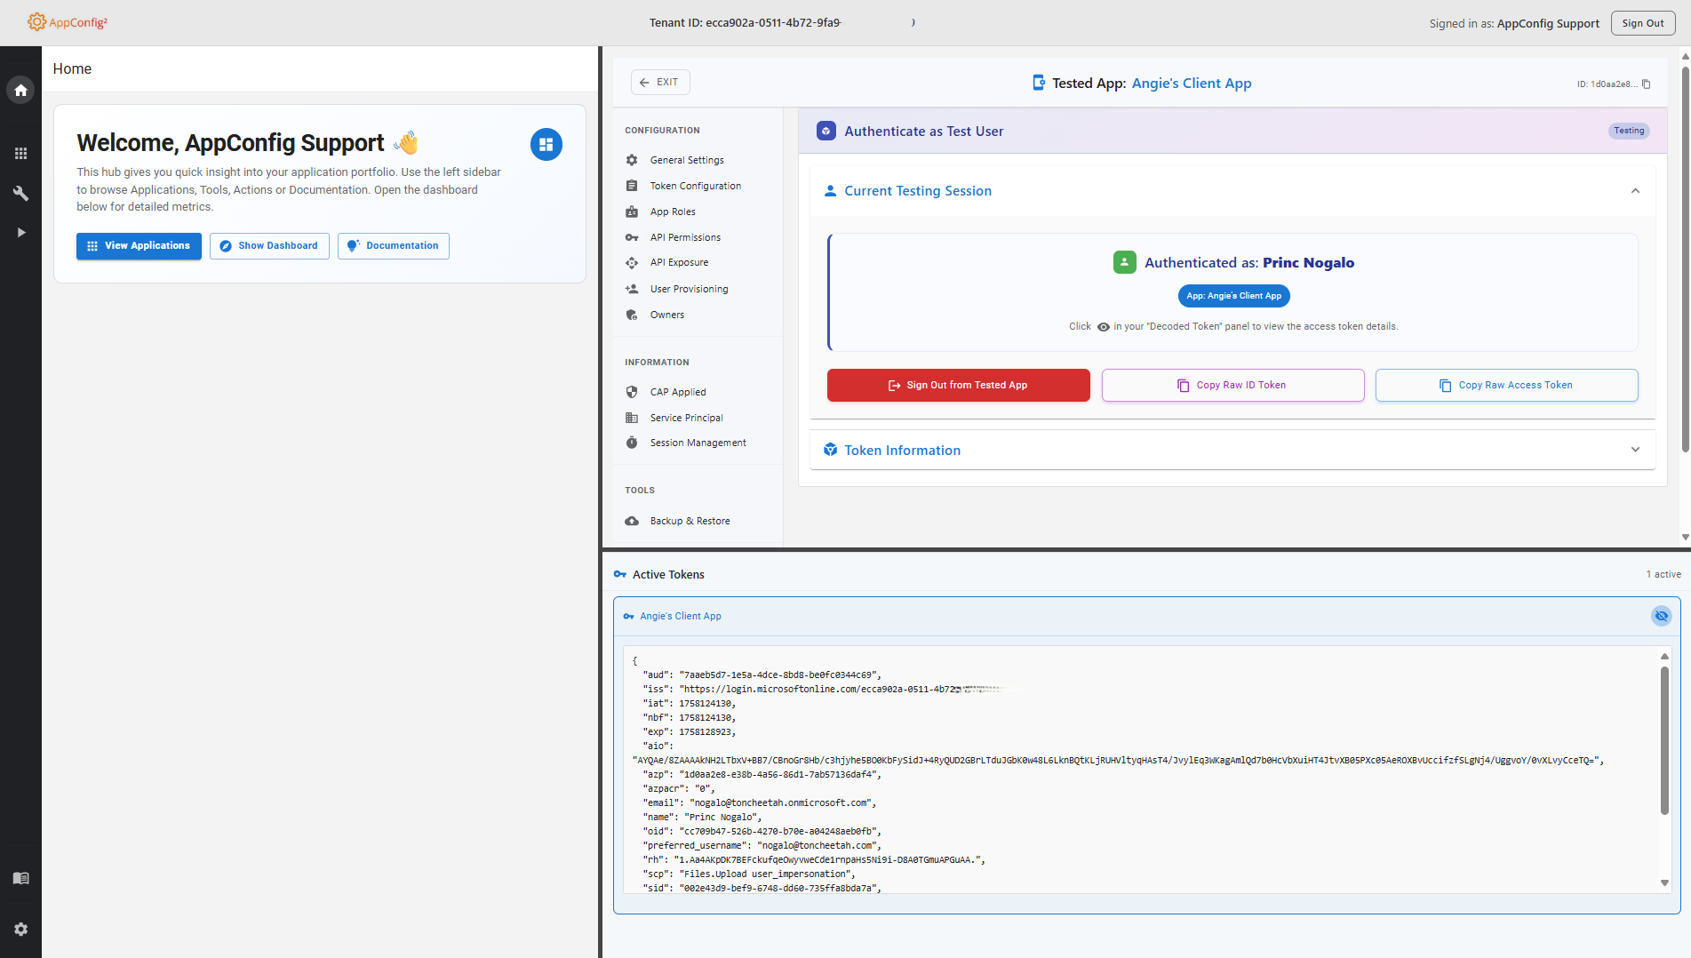Viewport: 1691px width, 958px height.
Task: Click Sign Out from Tested App
Action: 958,385
